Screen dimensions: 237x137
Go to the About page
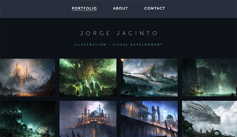(120, 8)
